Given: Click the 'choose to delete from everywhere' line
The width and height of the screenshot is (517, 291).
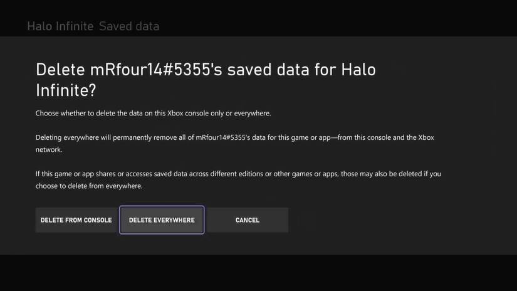Looking at the screenshot, I should pyautogui.click(x=89, y=186).
